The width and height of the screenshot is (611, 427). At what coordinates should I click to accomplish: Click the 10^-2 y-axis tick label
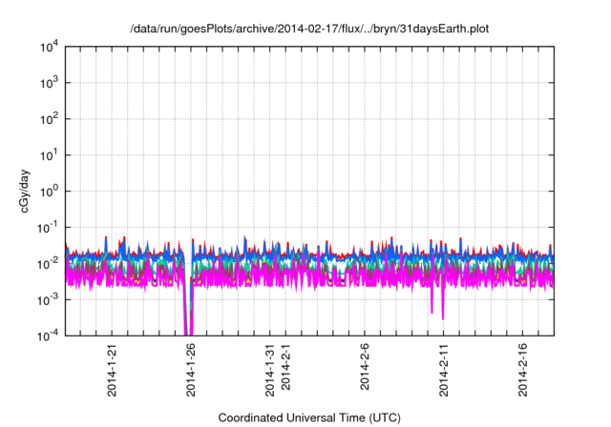pos(48,263)
